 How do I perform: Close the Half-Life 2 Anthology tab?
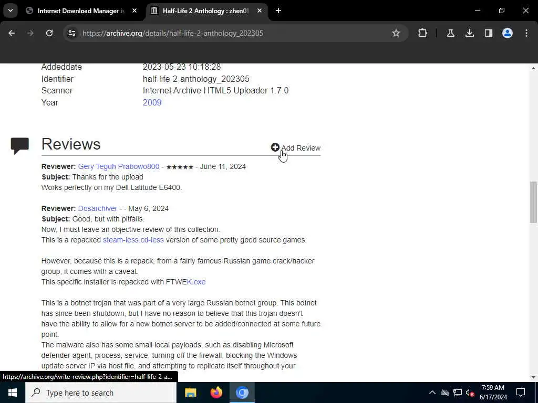(x=260, y=11)
